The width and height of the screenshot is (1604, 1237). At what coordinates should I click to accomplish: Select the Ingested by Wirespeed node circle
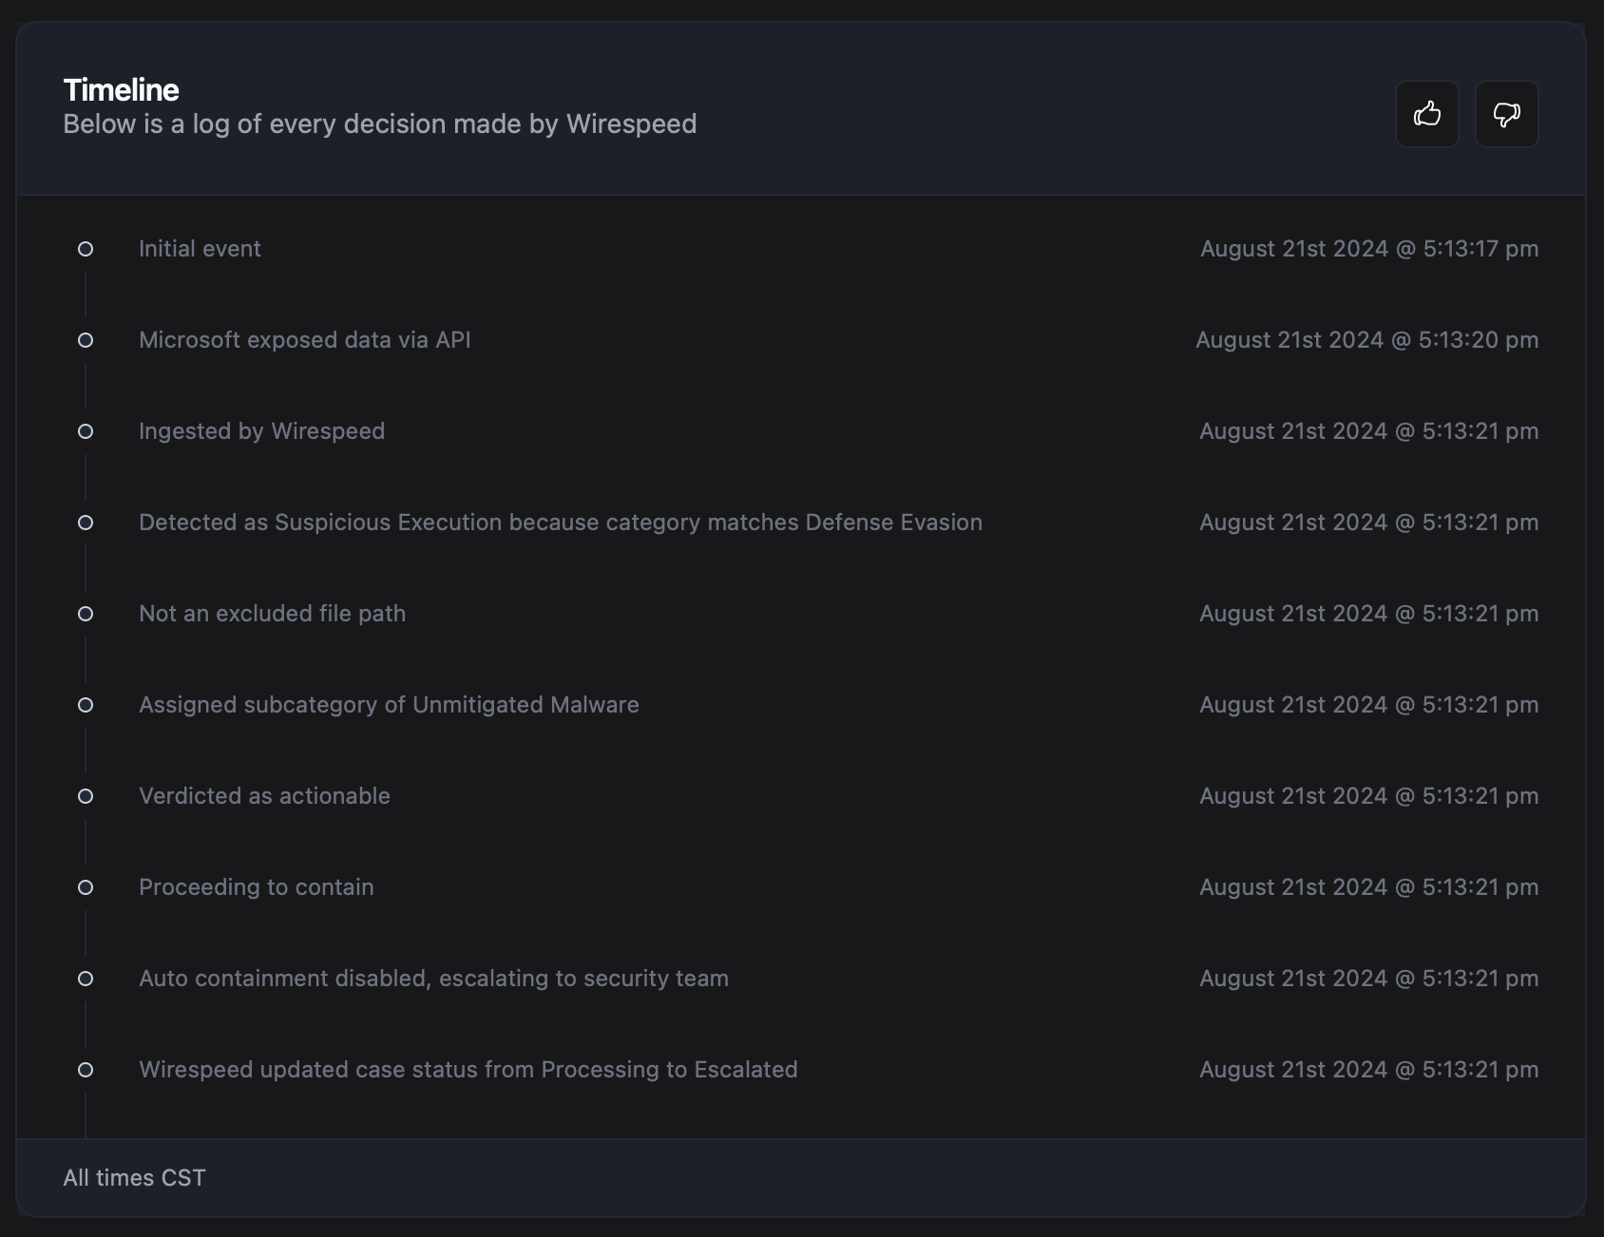point(86,430)
